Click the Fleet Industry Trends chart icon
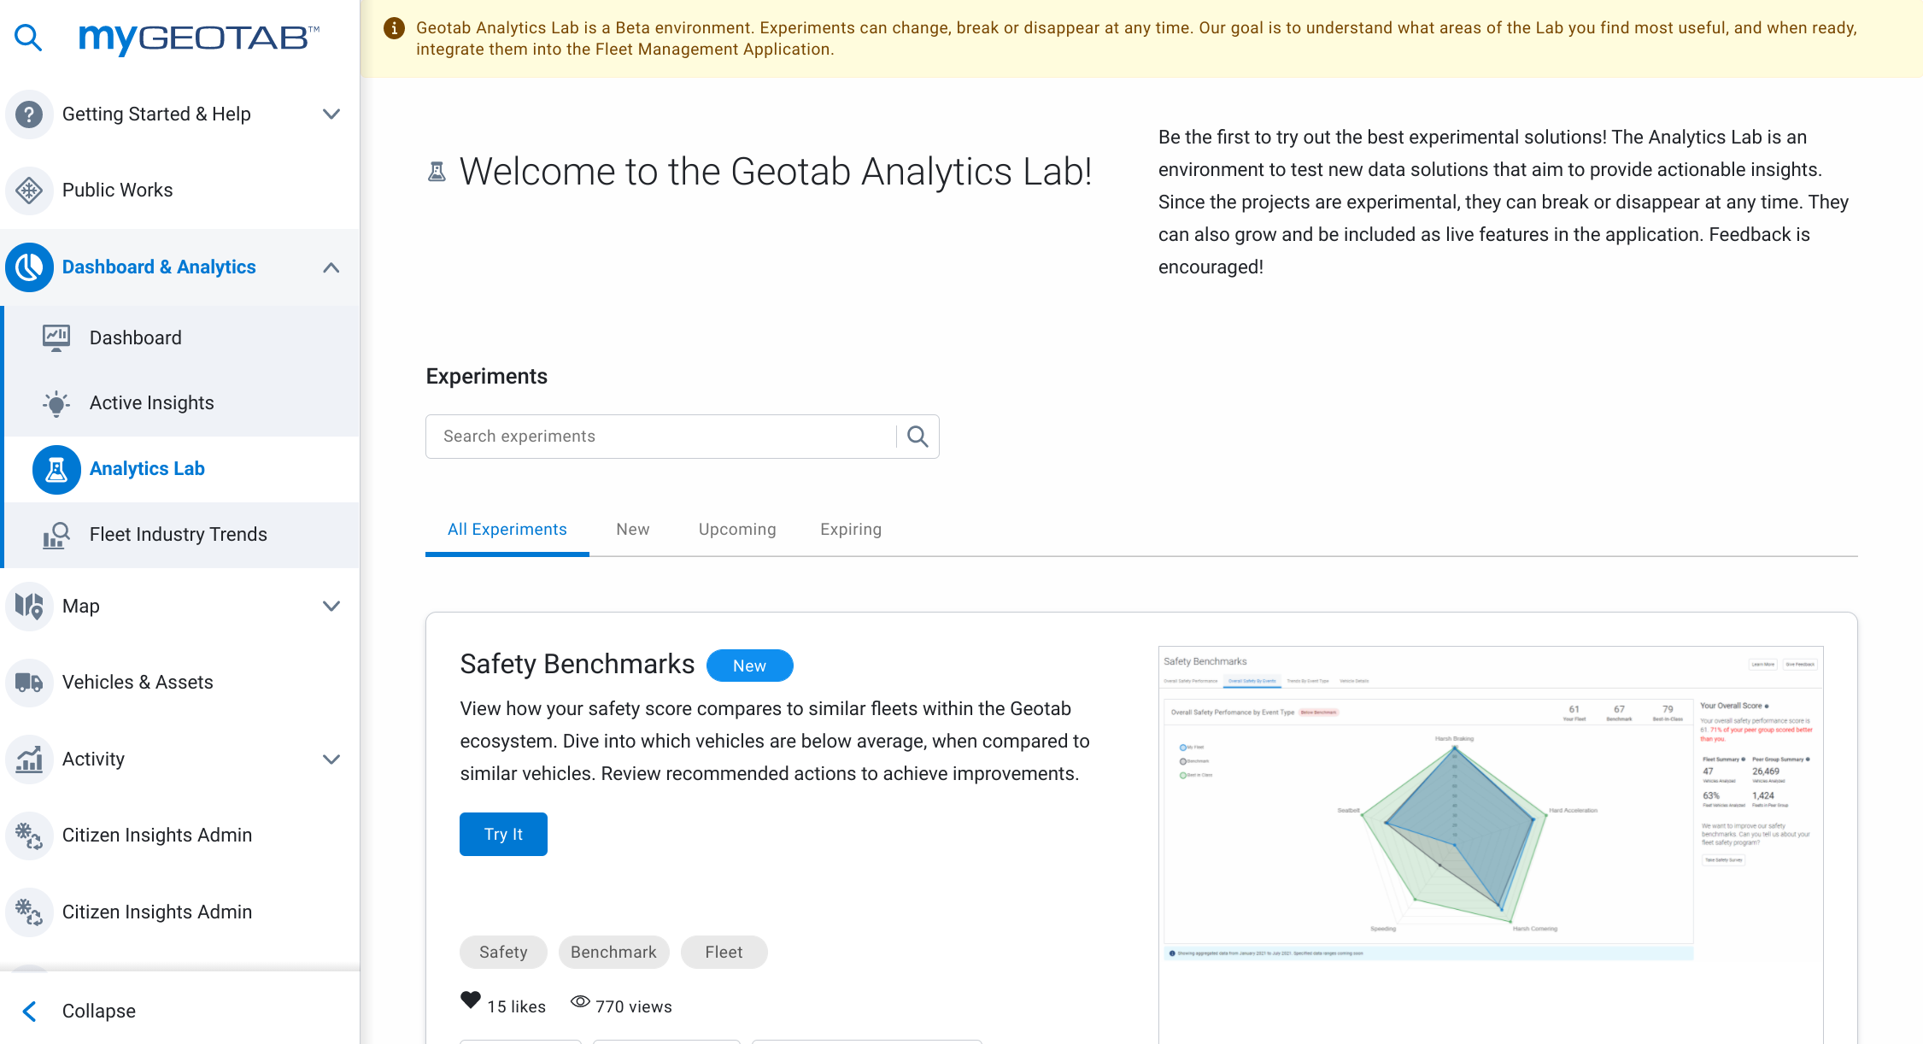This screenshot has height=1044, width=1923. pos(56,535)
